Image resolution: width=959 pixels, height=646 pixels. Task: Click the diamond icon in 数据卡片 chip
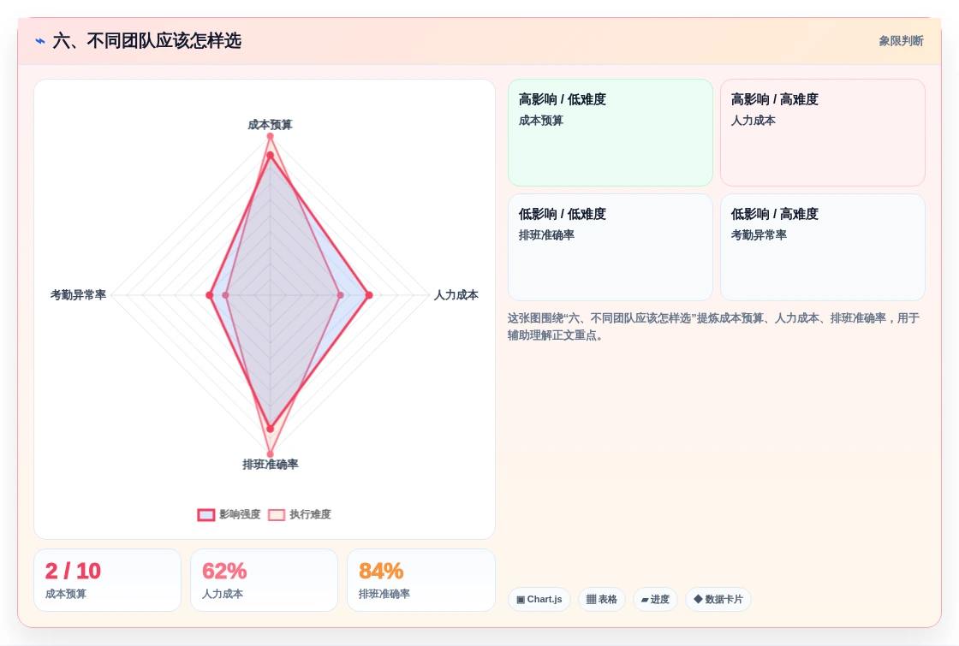698,600
